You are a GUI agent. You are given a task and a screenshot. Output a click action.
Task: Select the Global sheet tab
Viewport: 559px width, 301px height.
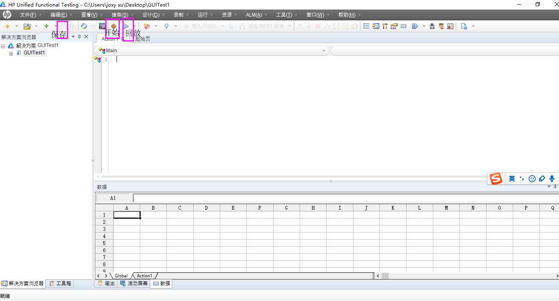pyautogui.click(x=121, y=276)
